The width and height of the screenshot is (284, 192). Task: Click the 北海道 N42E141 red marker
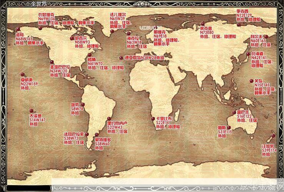click(248, 54)
